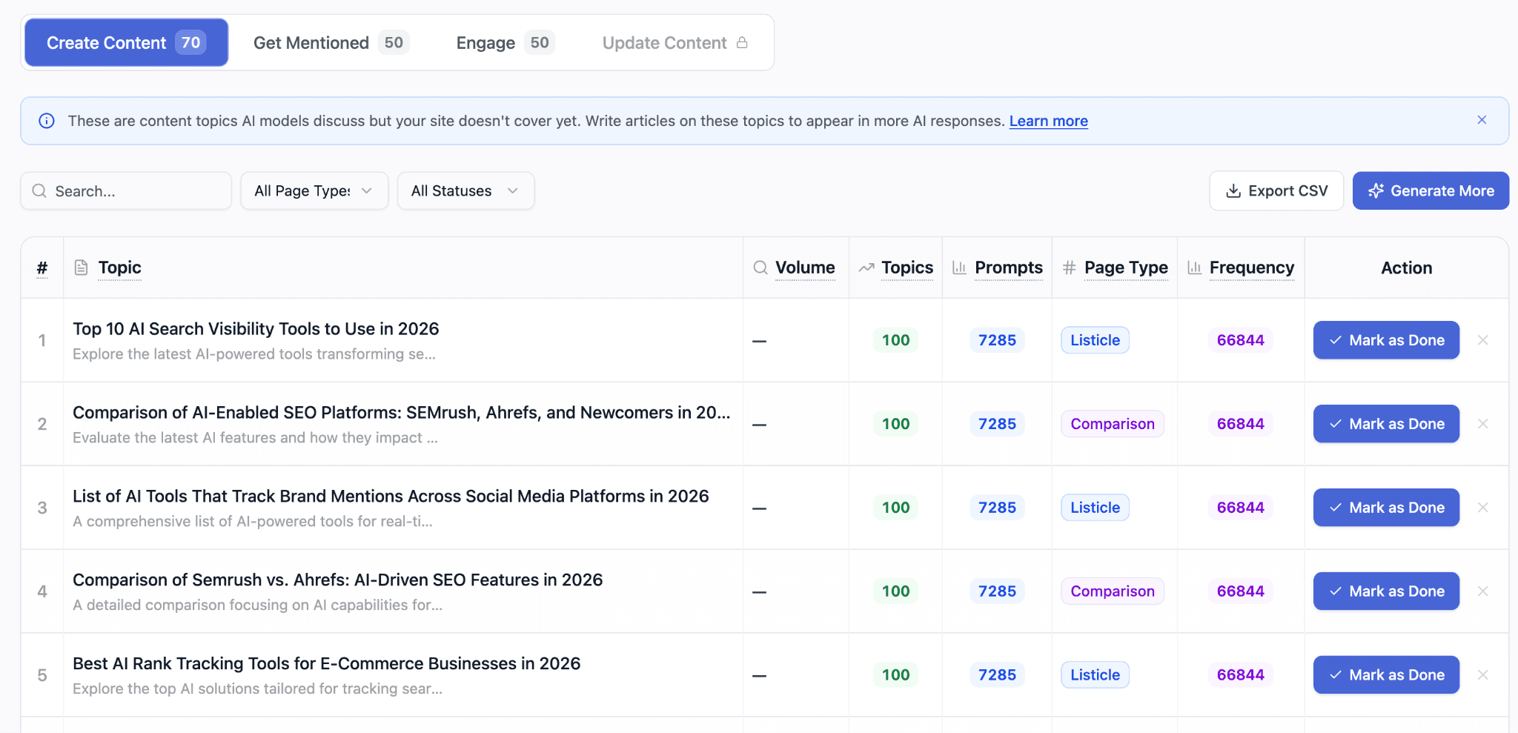Click the magnifier icon in the search box
This screenshot has width=1518, height=733.
pos(39,191)
